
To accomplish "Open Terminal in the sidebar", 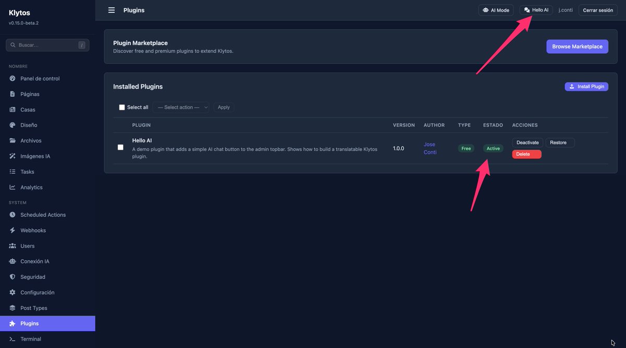I will tap(47, 339).
